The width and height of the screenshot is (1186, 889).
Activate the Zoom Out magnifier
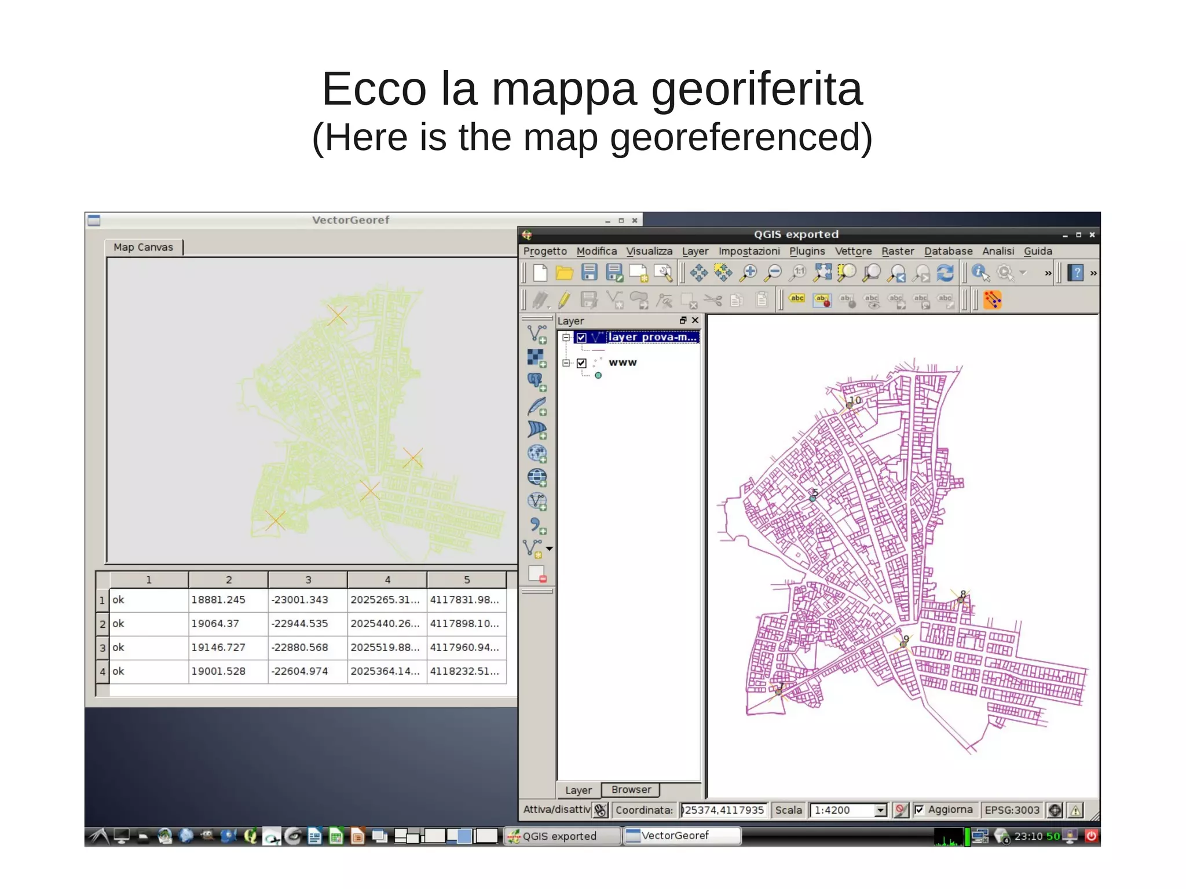click(773, 273)
